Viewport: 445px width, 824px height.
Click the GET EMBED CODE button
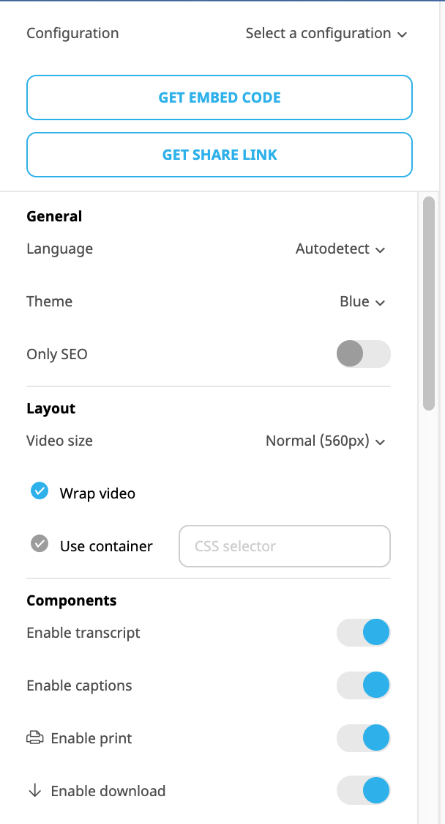pos(220,98)
